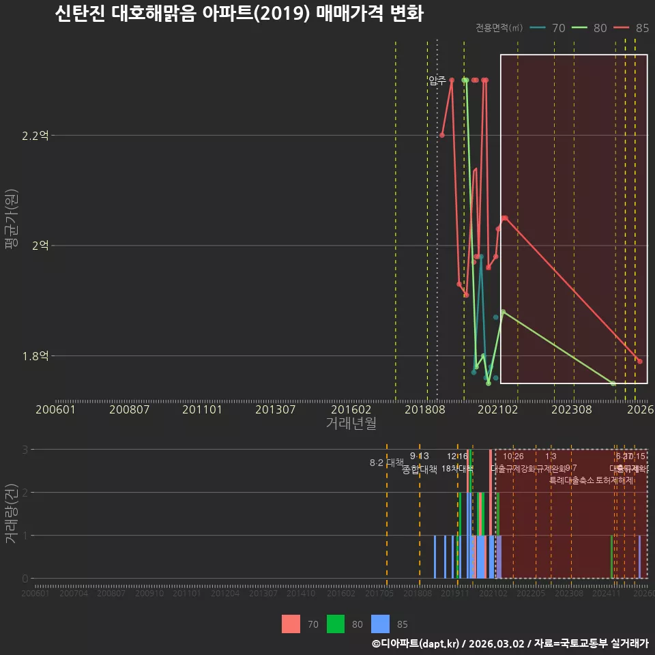
Task: Expand the highlighted dashed region on the price chart
Action: point(573,218)
